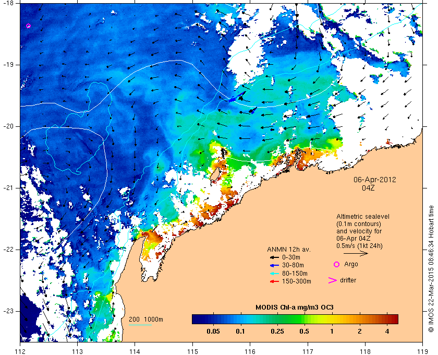Click the 30-80m legend label
This screenshot has width=438, height=355.
coord(293,265)
